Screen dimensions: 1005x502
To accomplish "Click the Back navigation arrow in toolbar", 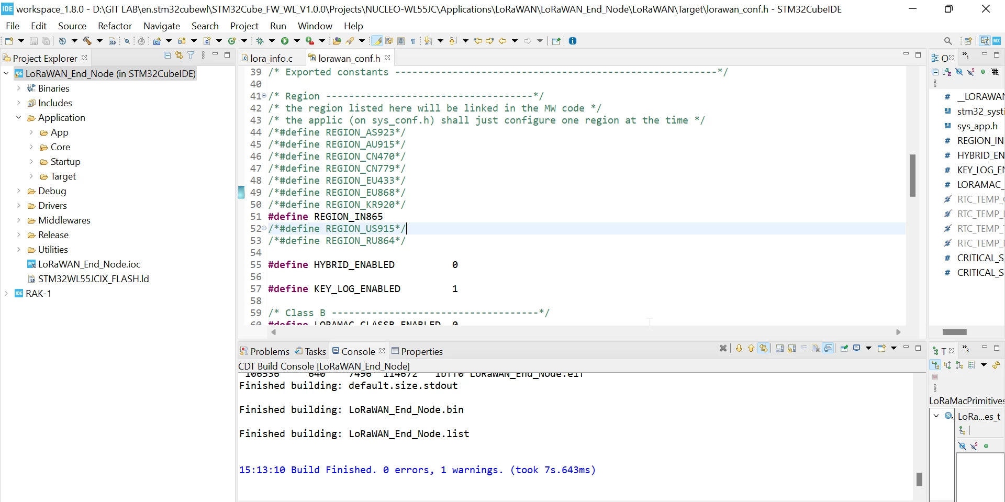I will coord(502,41).
